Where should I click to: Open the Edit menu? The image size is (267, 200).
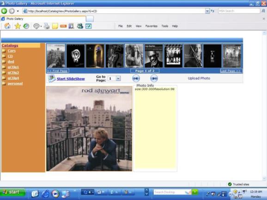click(129, 26)
